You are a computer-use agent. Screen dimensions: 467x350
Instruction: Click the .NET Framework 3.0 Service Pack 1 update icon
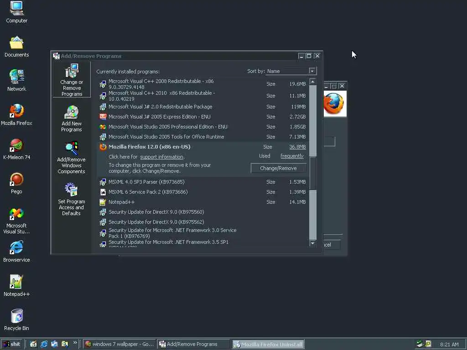103,233
